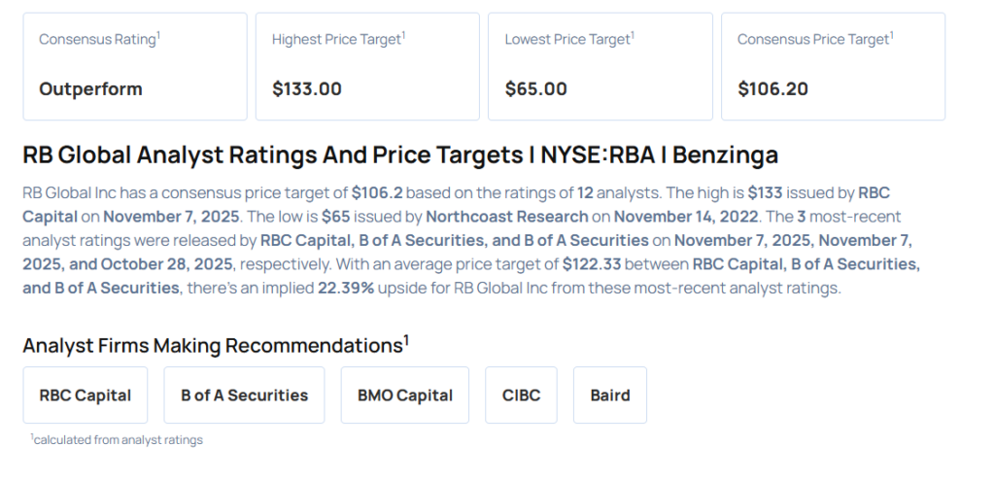The image size is (995, 481).
Task: Click the $106.20 consensus price value
Action: [x=772, y=89]
